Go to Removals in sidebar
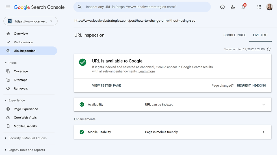Image resolution: width=277 pixels, height=155 pixels. click(x=21, y=89)
